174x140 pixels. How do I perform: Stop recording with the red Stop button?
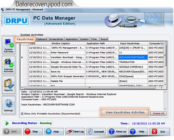pyautogui.click(x=33, y=131)
